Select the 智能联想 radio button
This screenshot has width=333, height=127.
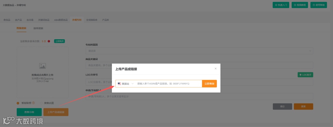click(x=18, y=103)
